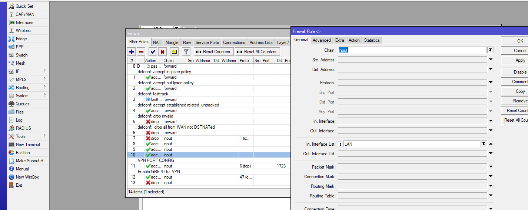Click the yellow comment note icon

175,52
